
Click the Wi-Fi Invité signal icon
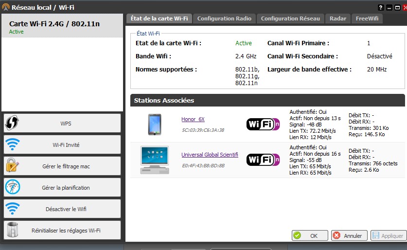point(12,144)
